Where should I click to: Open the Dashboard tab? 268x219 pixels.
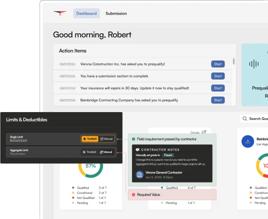click(87, 13)
